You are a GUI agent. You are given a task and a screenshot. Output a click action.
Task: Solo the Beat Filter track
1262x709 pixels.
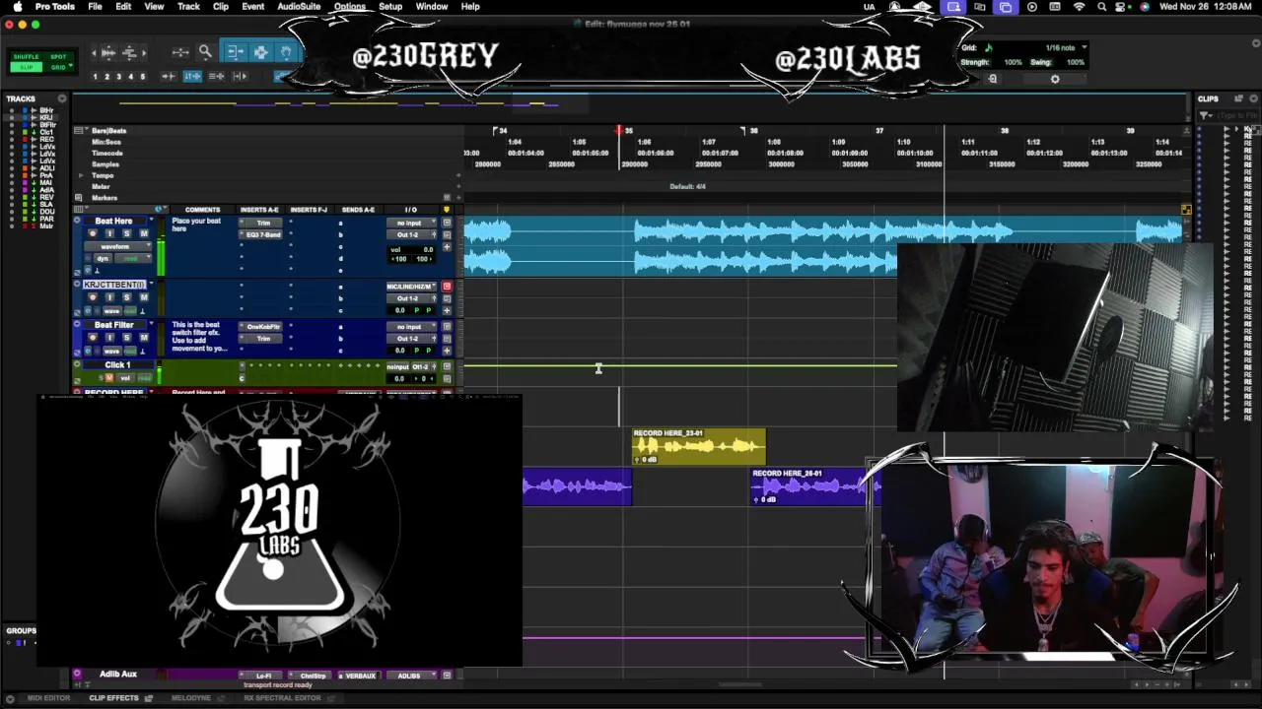[x=126, y=338]
